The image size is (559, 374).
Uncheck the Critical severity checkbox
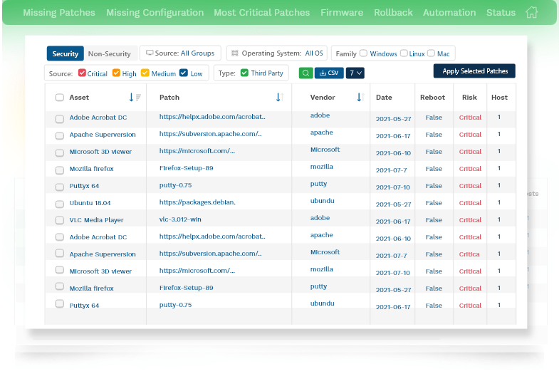pyautogui.click(x=82, y=73)
